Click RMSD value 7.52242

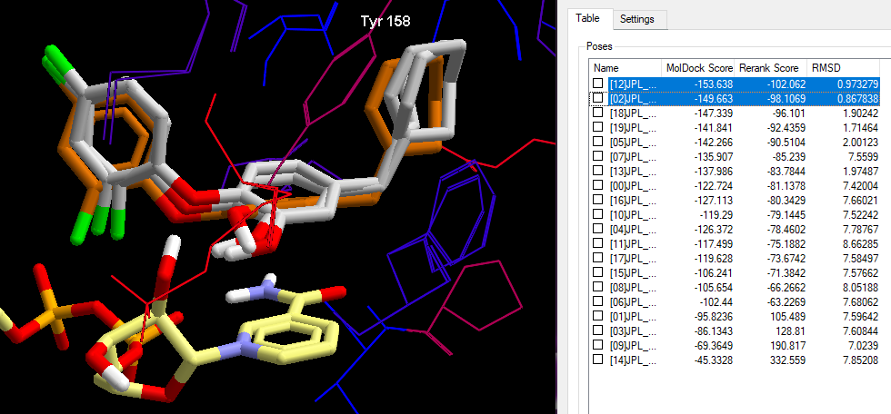pos(860,214)
